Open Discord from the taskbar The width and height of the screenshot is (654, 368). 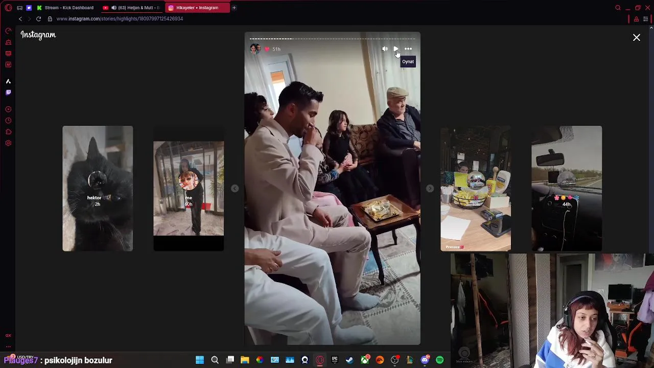click(x=425, y=360)
